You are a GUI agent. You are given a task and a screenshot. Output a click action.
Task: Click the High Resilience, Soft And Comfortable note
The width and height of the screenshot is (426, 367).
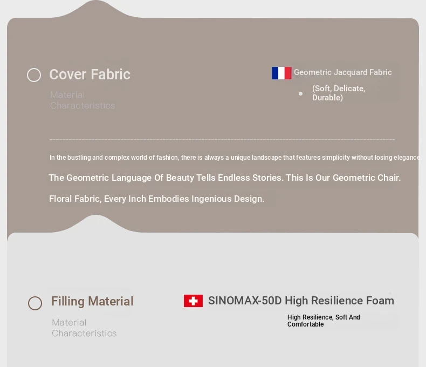tap(324, 321)
